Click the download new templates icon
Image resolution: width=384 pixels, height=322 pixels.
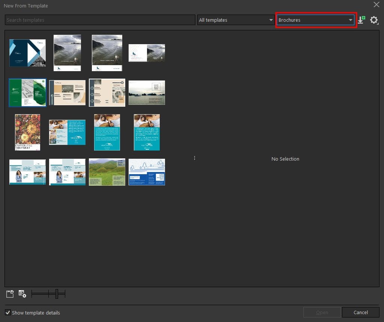pos(361,20)
